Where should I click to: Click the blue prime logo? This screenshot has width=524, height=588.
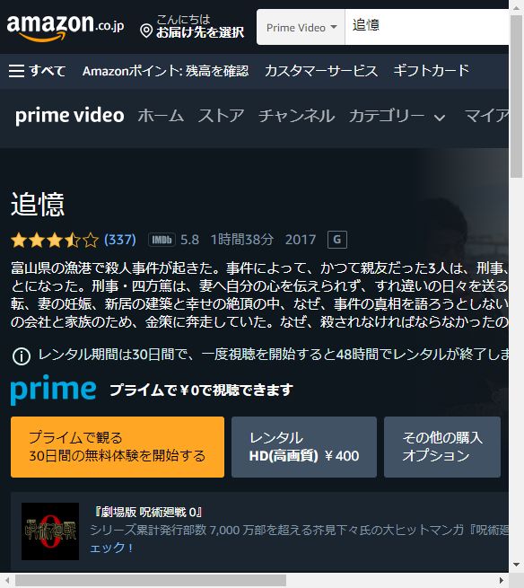53,390
